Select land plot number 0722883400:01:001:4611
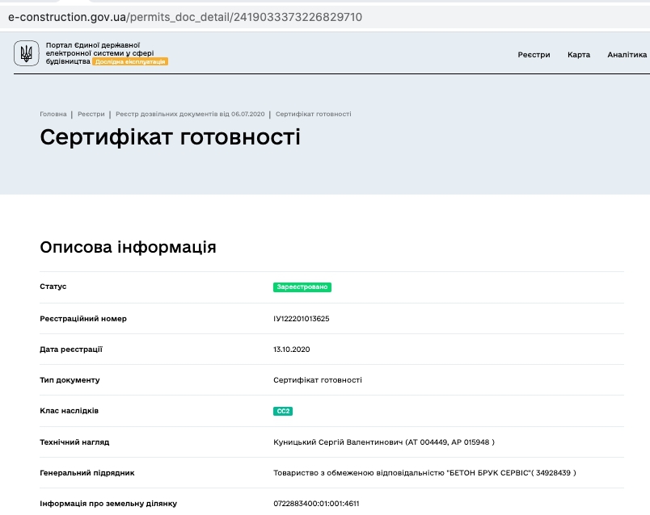Viewport: 650px width, 515px height. click(316, 504)
